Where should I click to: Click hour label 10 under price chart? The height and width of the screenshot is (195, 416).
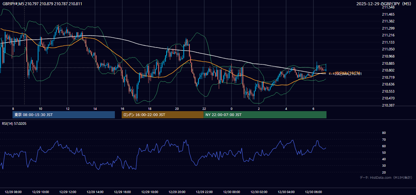[40, 109]
